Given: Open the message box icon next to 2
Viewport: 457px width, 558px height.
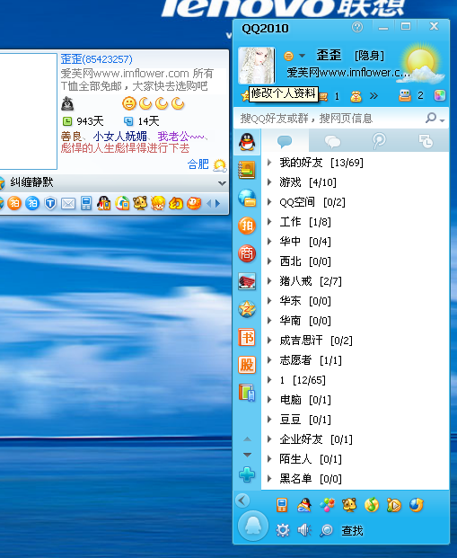Looking at the screenshot, I should point(405,96).
